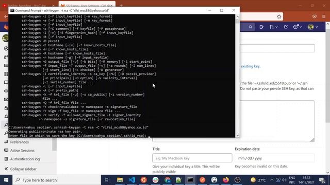The height and width of the screenshot is (185, 330).
Task: Click the Command Prompt title bar icon
Action: coord(12,10)
